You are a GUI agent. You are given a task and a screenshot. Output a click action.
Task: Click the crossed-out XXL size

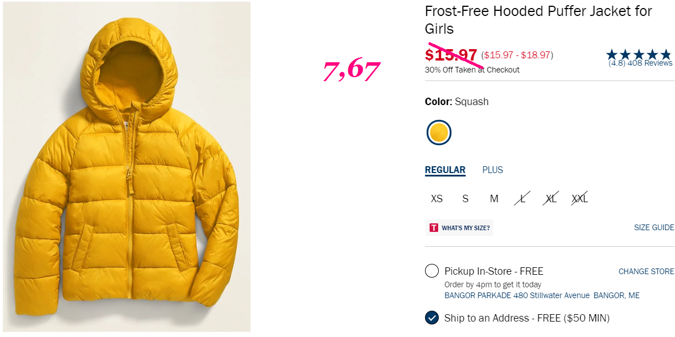coord(579,199)
